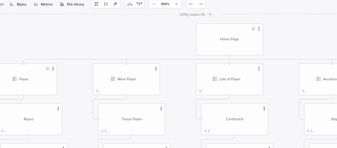Screen dimensions: 337x148
Task: Click the upward arrow blocks icon
Action: pos(130,4)
